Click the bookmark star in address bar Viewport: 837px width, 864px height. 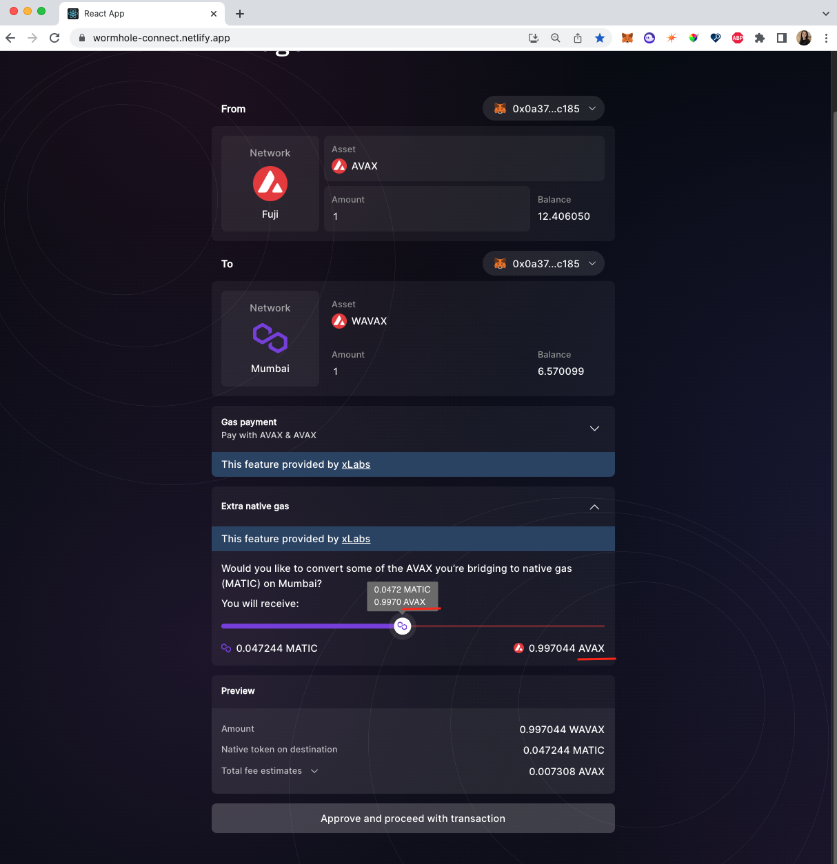tap(600, 38)
